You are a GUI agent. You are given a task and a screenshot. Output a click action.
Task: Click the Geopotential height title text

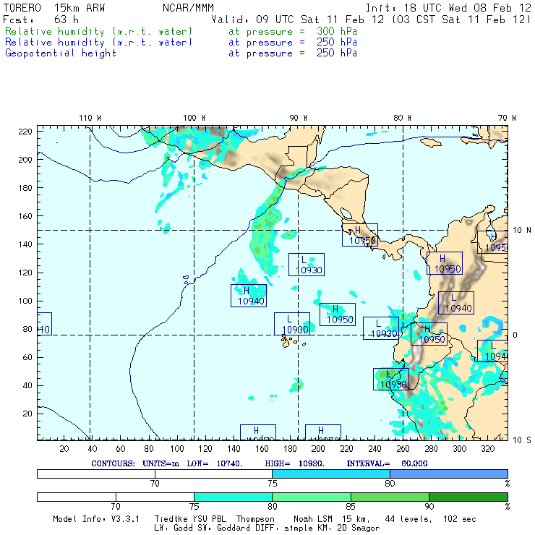click(x=61, y=54)
